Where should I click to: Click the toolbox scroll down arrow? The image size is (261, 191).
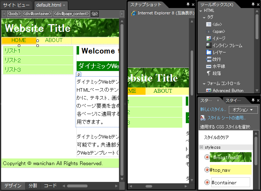pyautogui.click(x=257, y=91)
